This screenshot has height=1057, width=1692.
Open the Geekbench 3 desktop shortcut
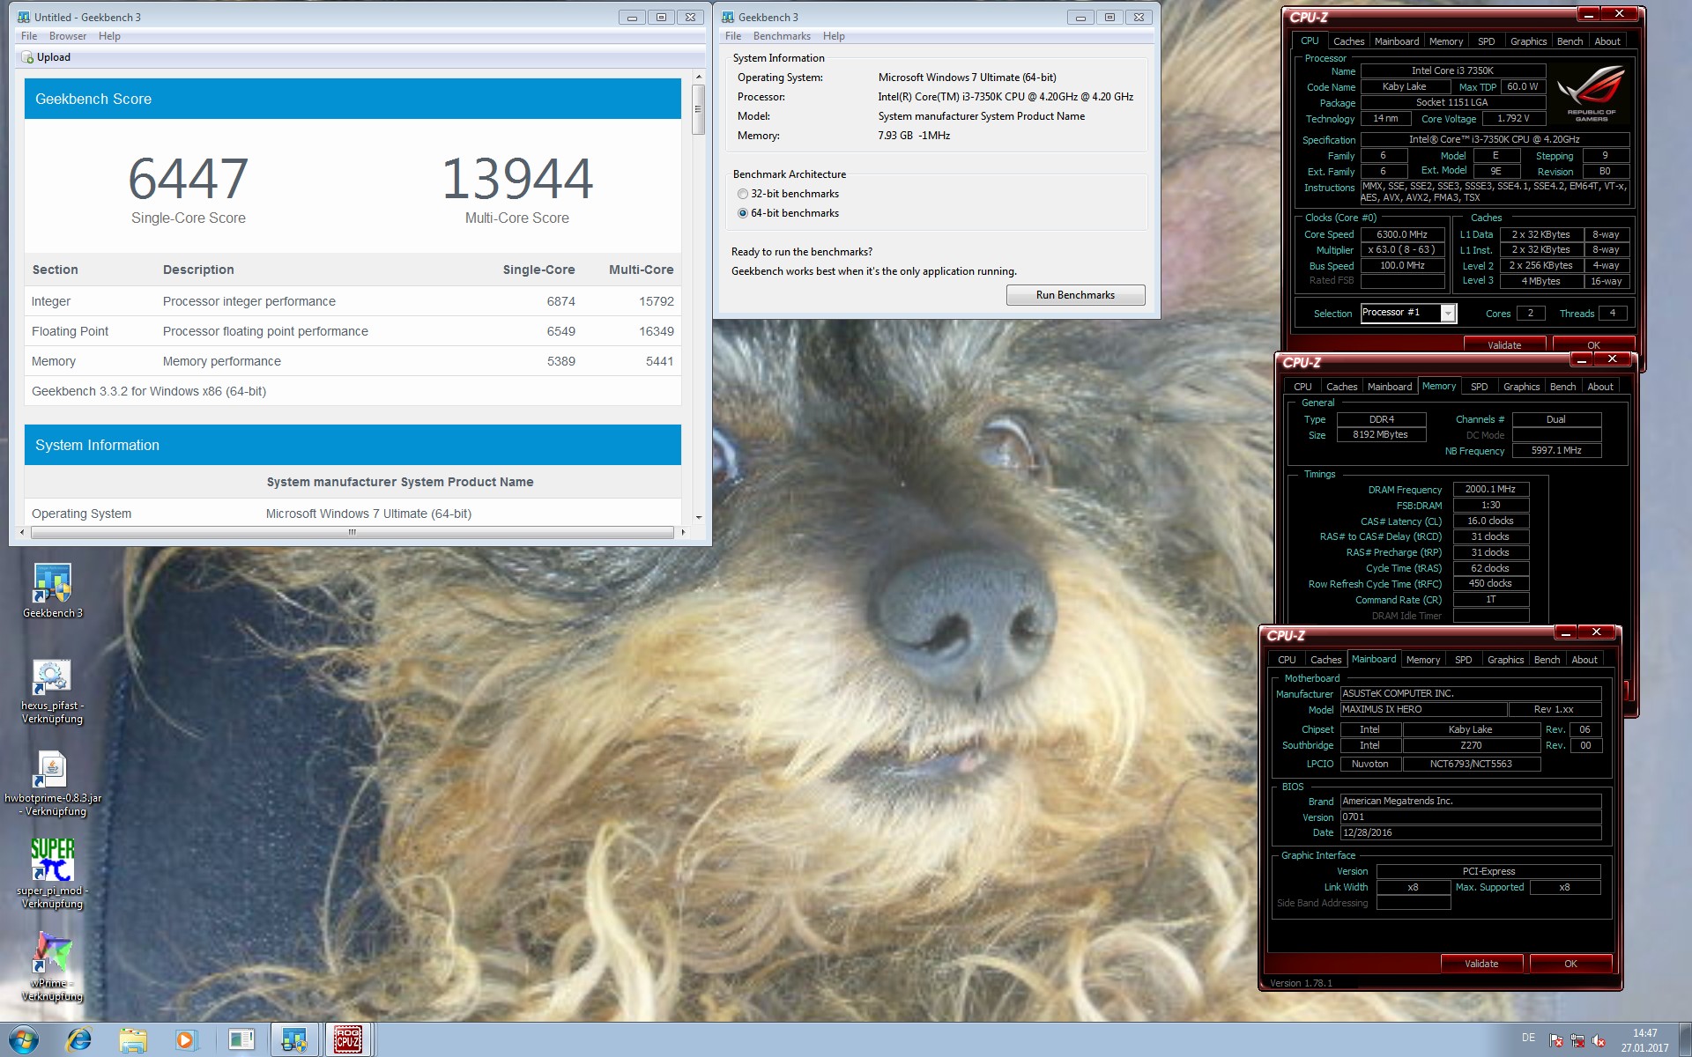pos(52,590)
